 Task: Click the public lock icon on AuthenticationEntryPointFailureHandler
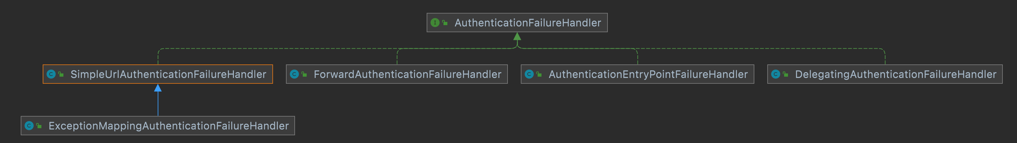coord(539,74)
